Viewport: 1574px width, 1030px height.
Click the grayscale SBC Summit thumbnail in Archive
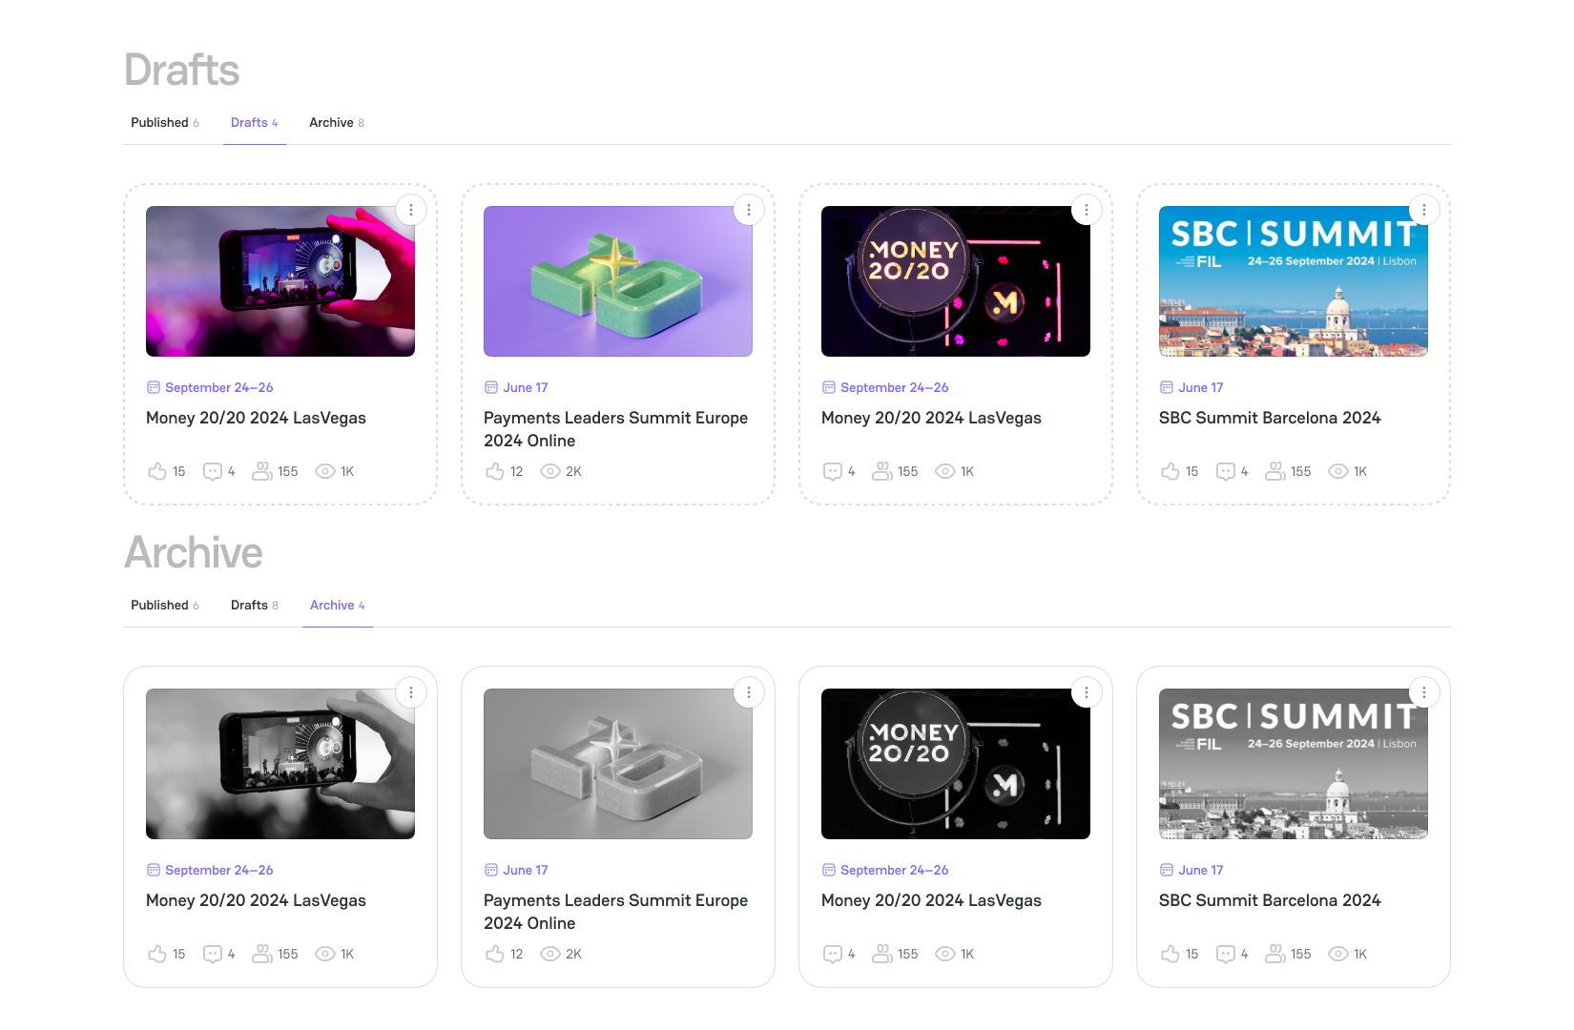pos(1293,764)
